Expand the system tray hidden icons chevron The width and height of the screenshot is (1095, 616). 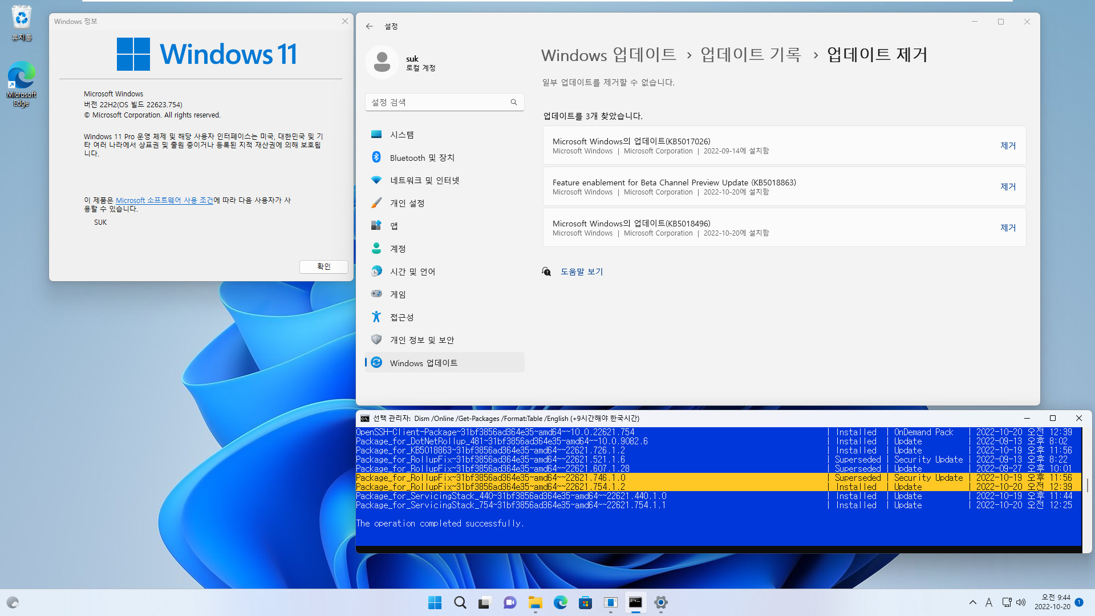[972, 602]
